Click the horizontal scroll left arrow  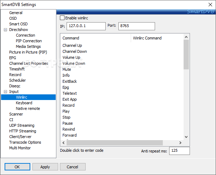coord(63,143)
